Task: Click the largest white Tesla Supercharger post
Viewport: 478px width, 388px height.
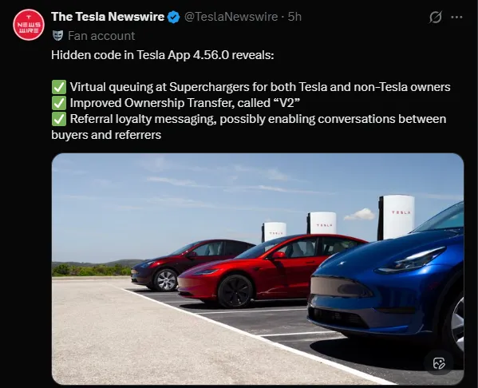Action: (397, 217)
